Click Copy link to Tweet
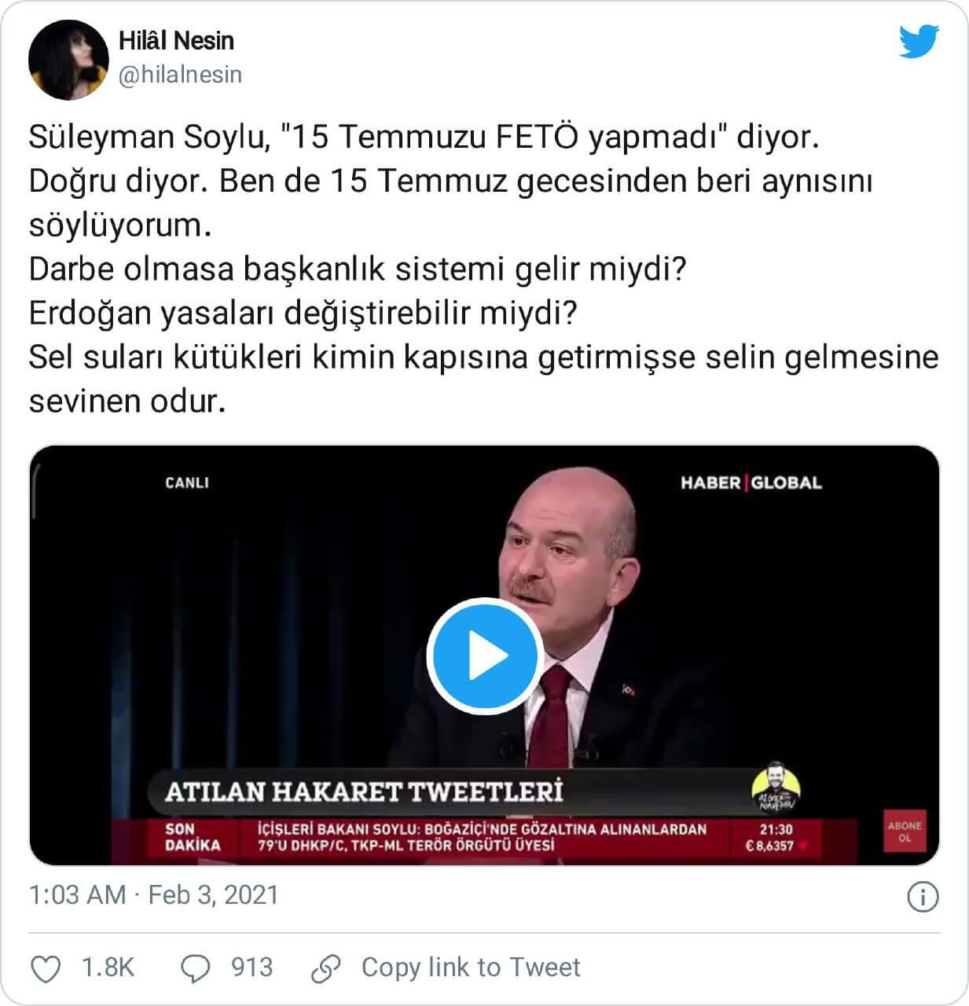The height and width of the screenshot is (1006, 969). [471, 967]
